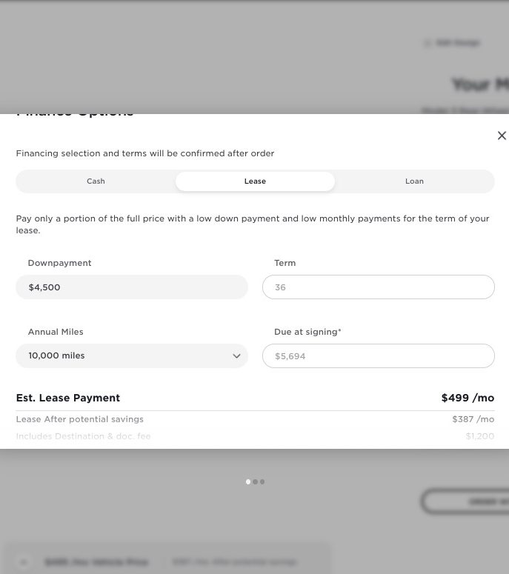Screen dimensions: 509x574
Task: Close the Finance Options dialog
Action: click(x=502, y=136)
